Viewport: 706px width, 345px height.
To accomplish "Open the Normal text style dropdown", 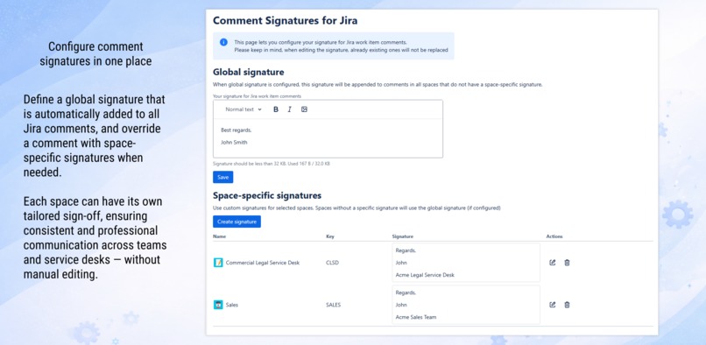I will 244,109.
